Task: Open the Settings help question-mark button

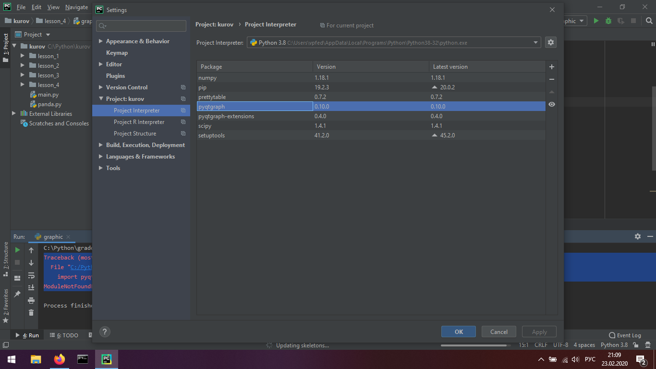Action: 105,332
